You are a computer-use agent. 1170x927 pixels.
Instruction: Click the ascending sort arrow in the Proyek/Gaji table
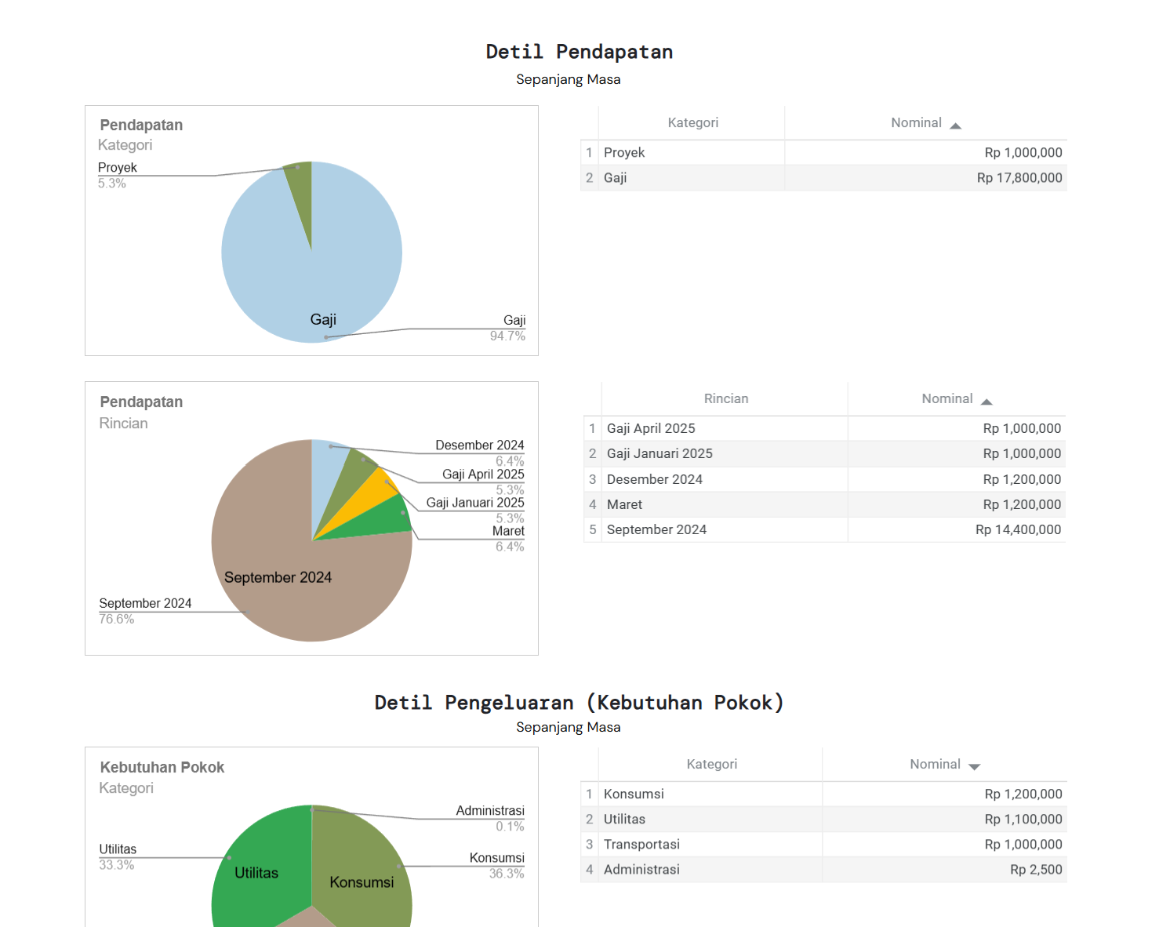(x=955, y=125)
